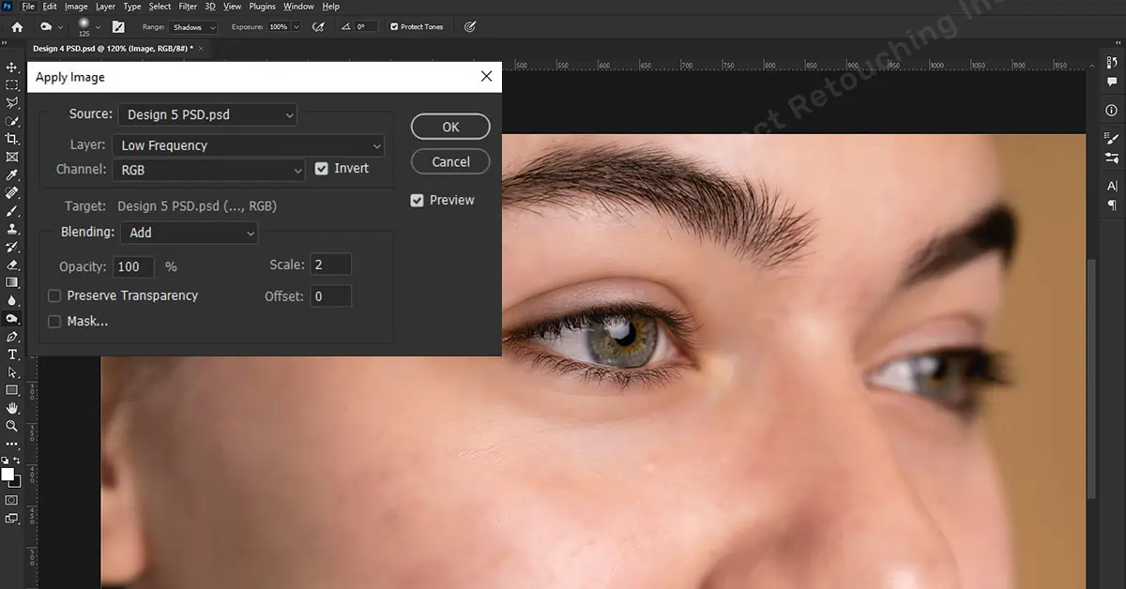The height and width of the screenshot is (589, 1126).
Task: Change the Blending dropdown from Add
Action: click(x=189, y=233)
